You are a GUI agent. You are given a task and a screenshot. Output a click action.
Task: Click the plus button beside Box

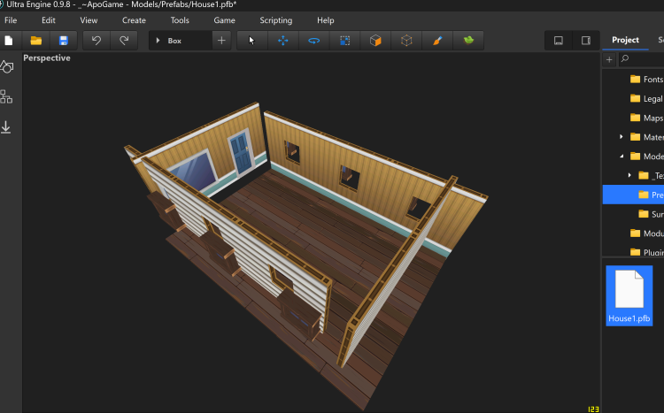pos(221,41)
